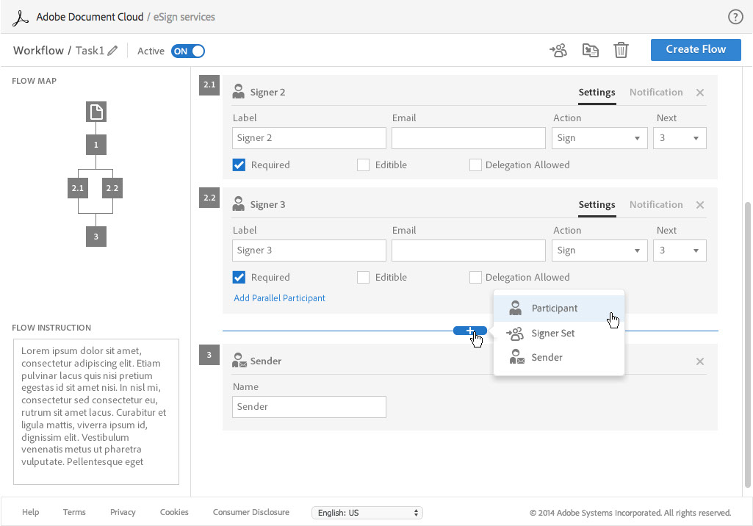Open the English: US language selector
Viewport: 753px width, 526px height.
(x=367, y=513)
